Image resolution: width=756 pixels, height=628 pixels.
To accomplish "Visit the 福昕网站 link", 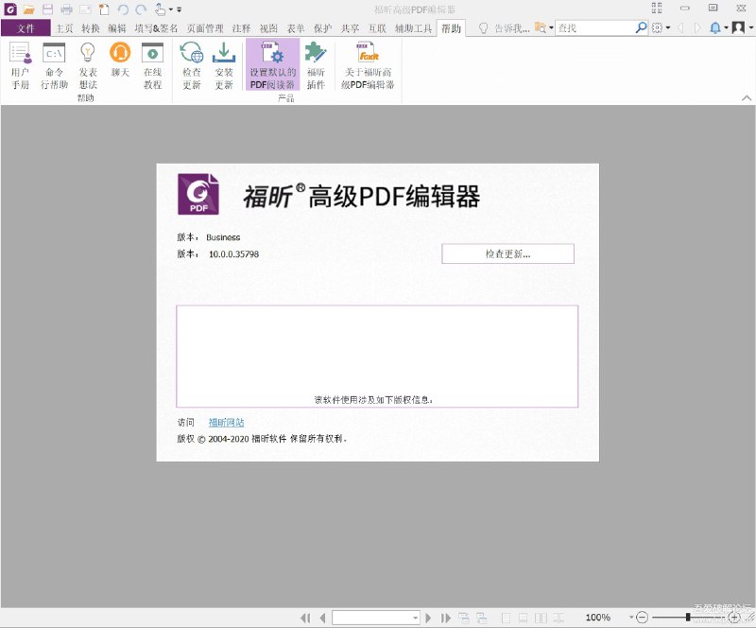I will pos(227,422).
